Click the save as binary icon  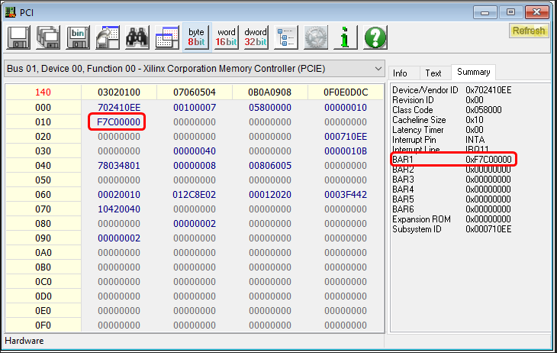click(x=78, y=37)
